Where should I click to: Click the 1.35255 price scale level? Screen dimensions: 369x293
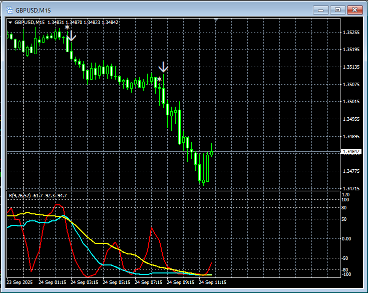351,33
